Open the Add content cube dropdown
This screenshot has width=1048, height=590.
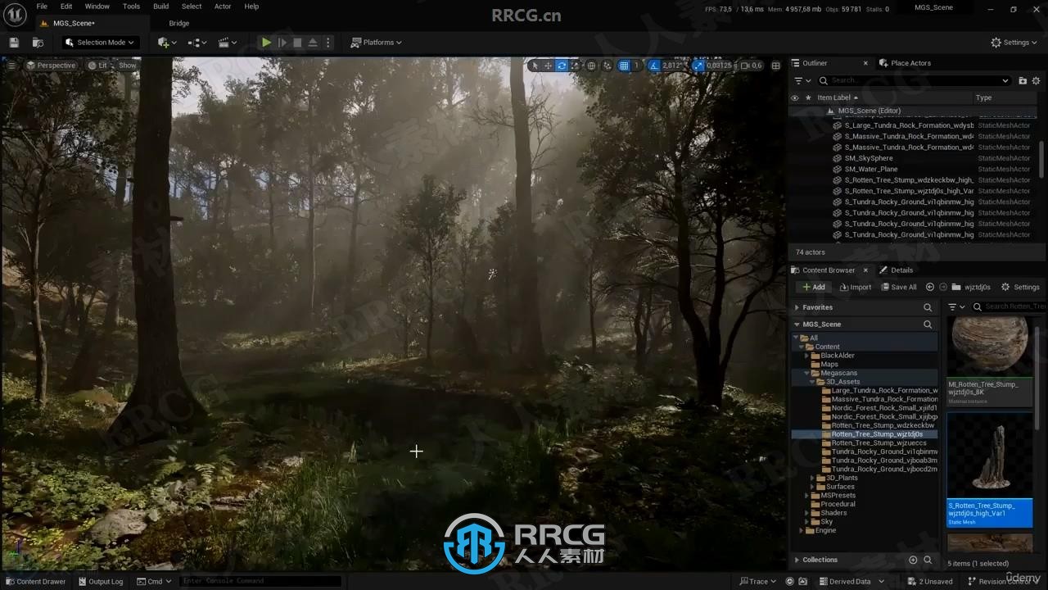[x=167, y=43]
